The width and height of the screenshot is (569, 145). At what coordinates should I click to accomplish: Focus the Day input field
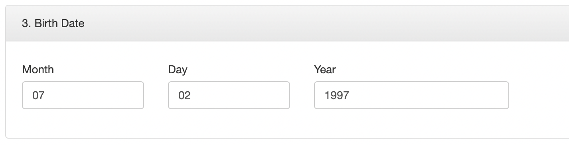[x=229, y=95]
